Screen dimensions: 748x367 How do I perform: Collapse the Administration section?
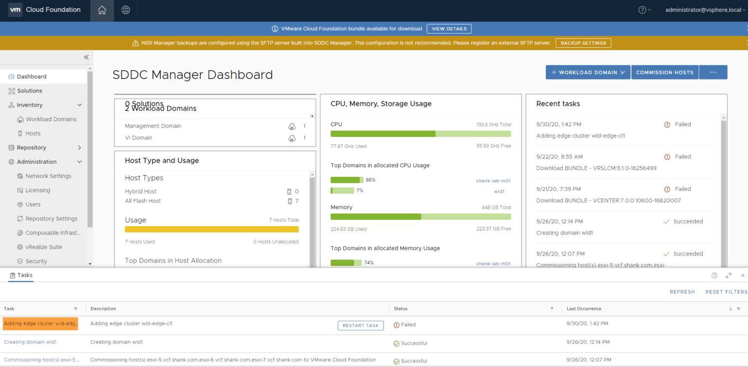80,162
